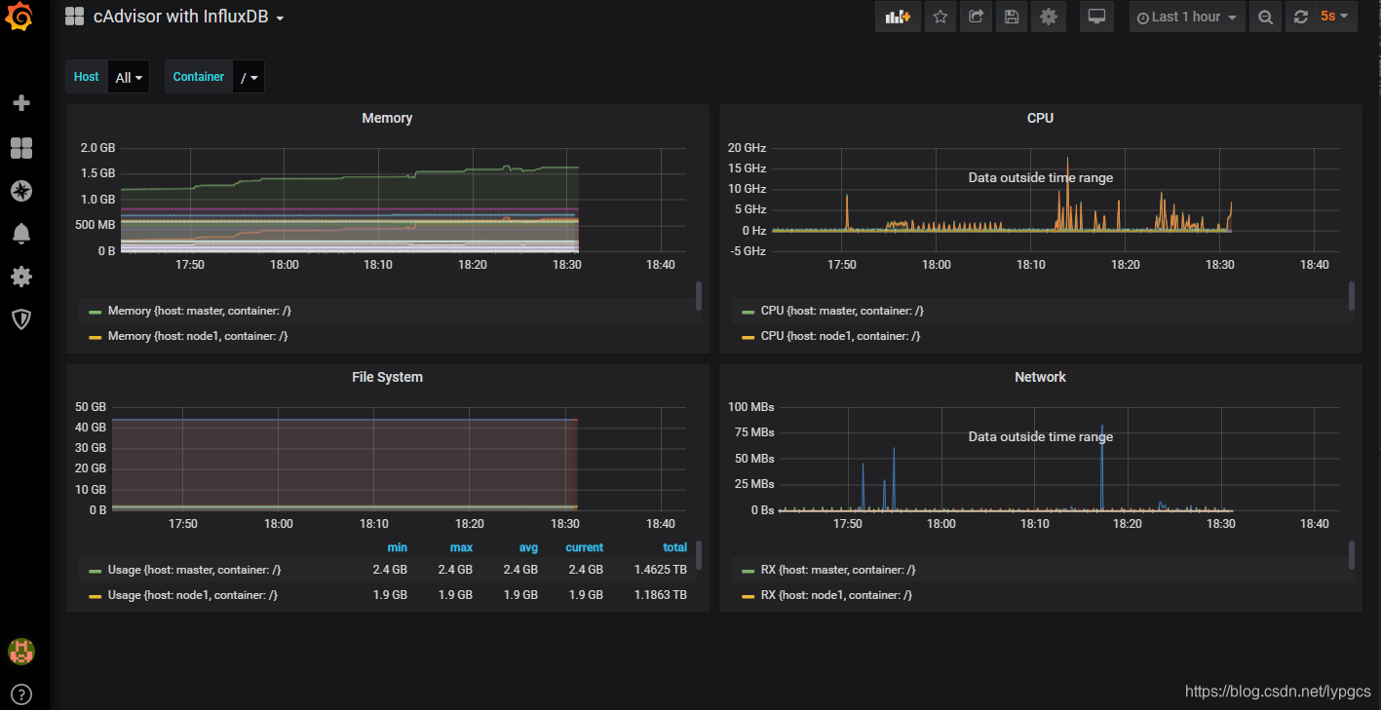1381x710 pixels.
Task: Open the cAdvisor with InfluxDB dashboard picker
Action: [x=188, y=17]
